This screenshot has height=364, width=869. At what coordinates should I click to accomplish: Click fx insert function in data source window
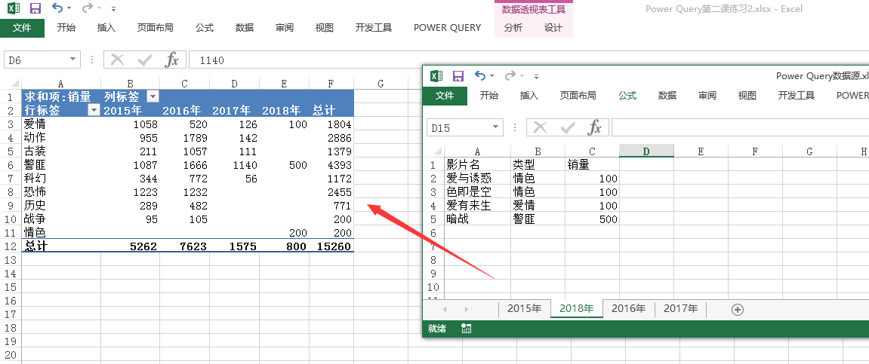595,128
